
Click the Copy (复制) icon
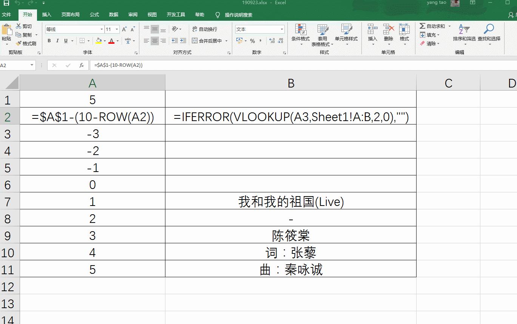tap(19, 35)
